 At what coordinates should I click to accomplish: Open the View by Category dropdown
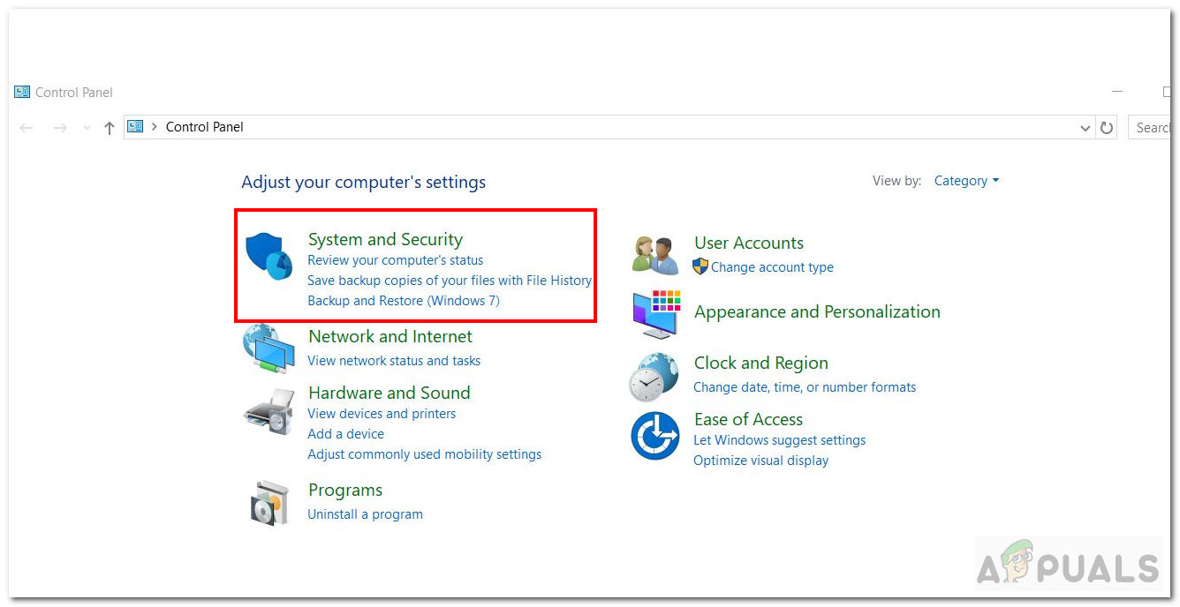(x=966, y=181)
